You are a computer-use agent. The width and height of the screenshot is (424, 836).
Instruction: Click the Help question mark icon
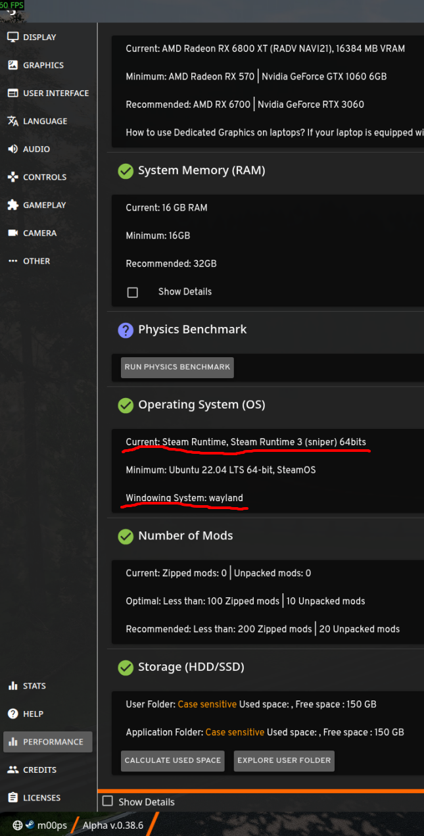tap(12, 714)
